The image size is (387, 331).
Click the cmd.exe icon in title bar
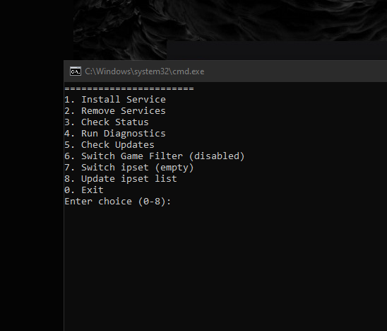pyautogui.click(x=76, y=71)
